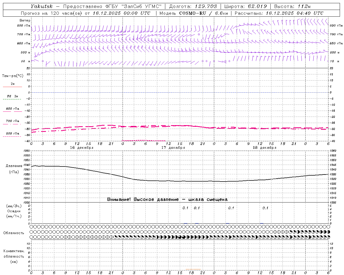Click the 700 гПа temperature legend entry

click(x=12, y=122)
